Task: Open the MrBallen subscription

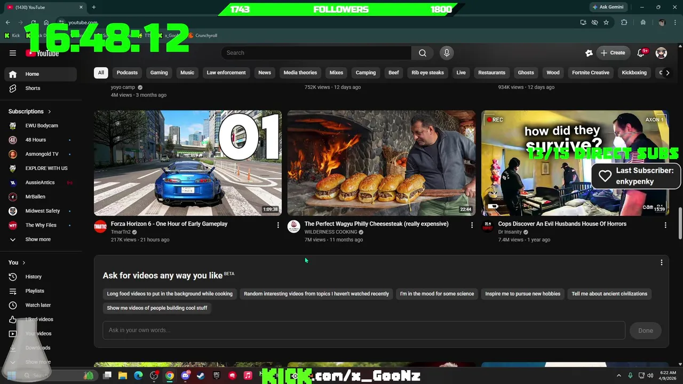Action: (x=41, y=197)
